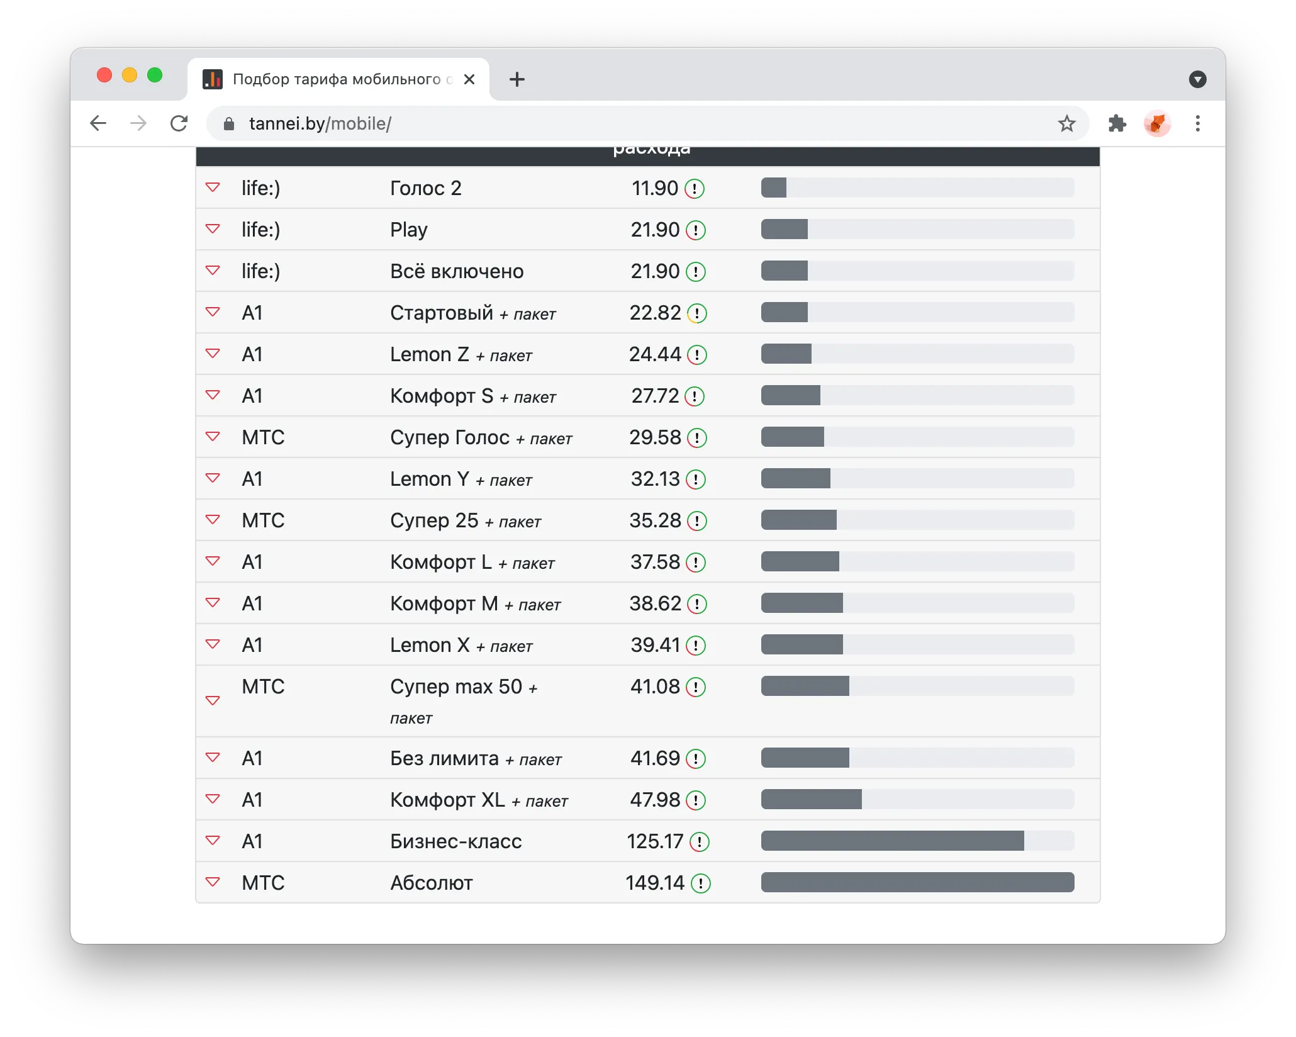This screenshot has width=1296, height=1037.
Task: Click the life:) operator in Play row
Action: [260, 230]
